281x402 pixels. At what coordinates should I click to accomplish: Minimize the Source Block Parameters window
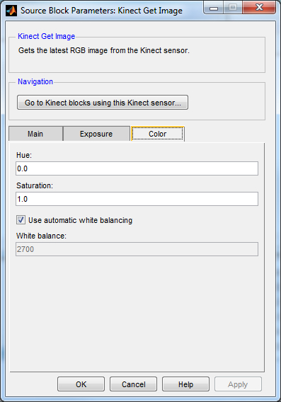[214, 8]
